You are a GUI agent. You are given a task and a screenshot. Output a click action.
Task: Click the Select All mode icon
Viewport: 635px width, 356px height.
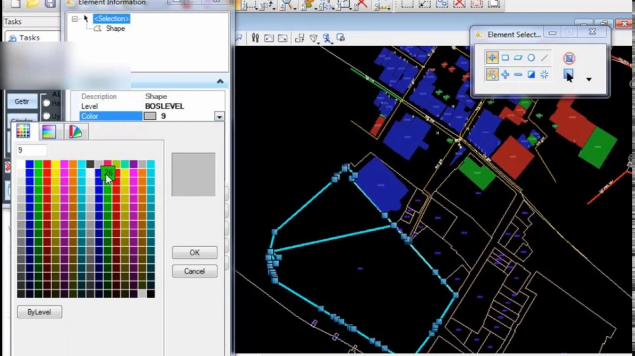point(544,74)
